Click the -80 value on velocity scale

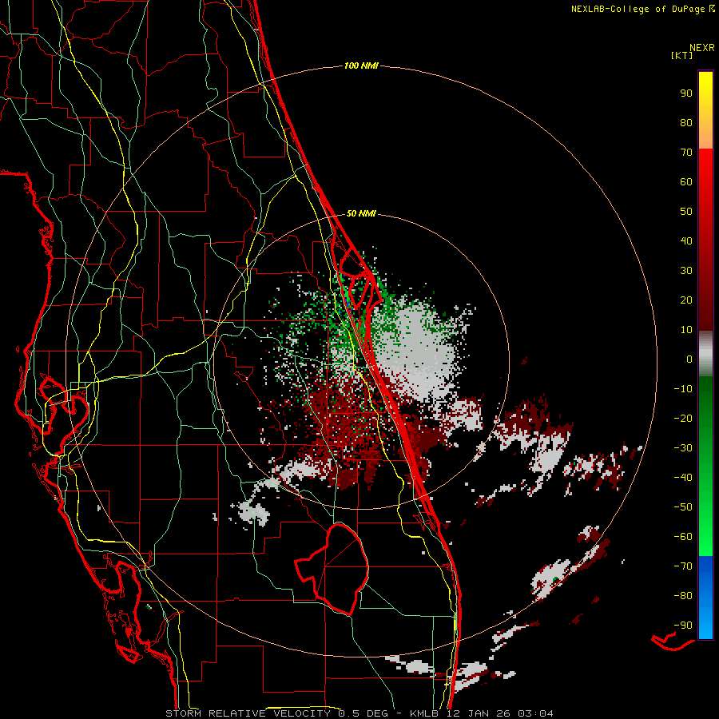tap(683, 596)
